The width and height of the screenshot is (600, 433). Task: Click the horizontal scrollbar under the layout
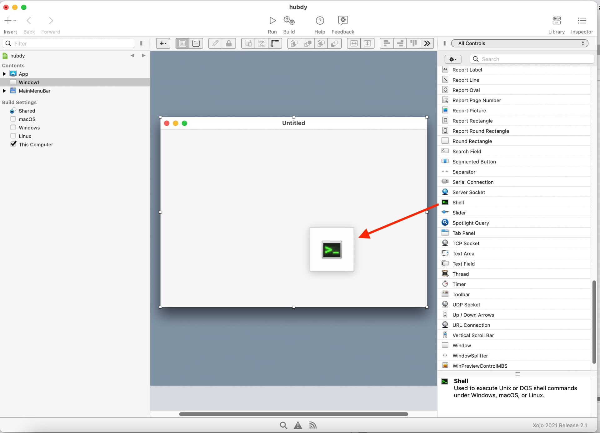[x=293, y=414]
